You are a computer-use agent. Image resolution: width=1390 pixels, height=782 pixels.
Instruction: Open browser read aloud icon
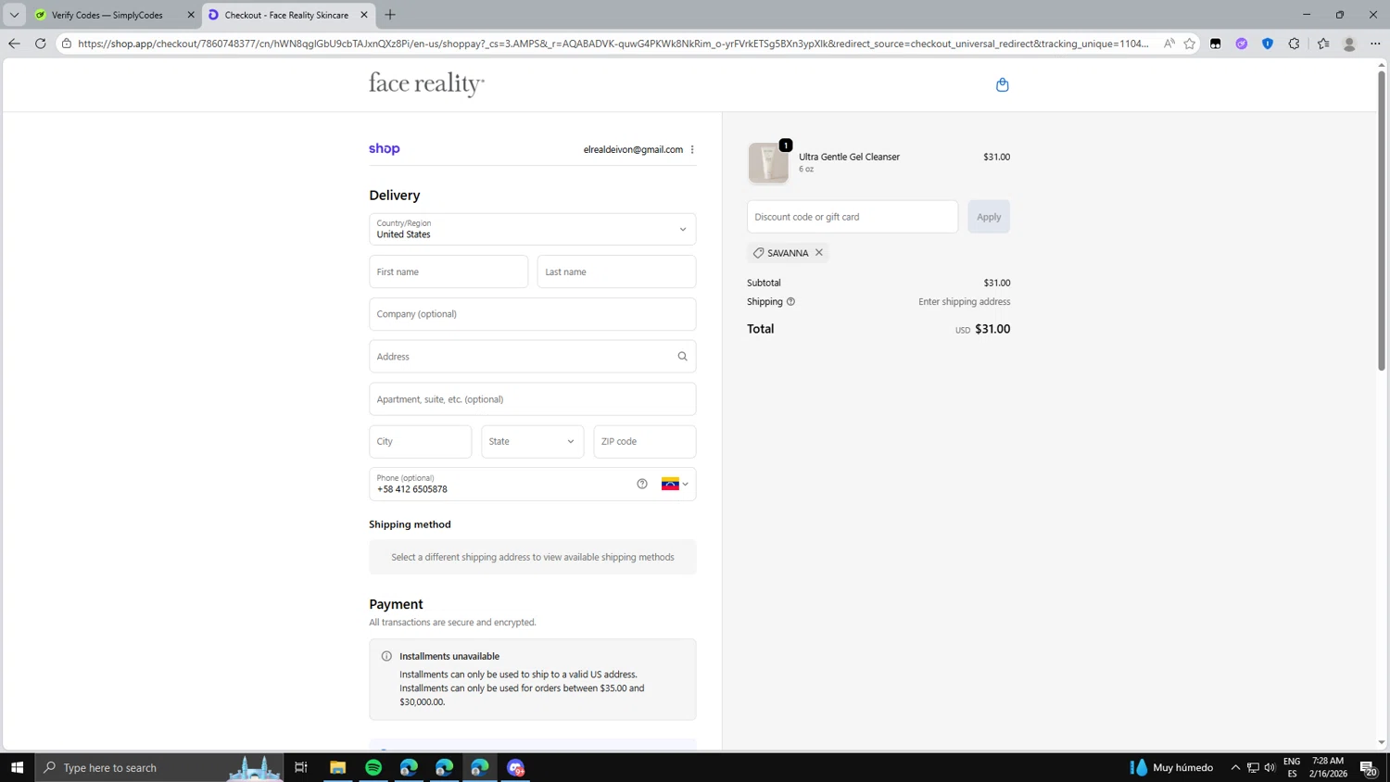[x=1169, y=44]
